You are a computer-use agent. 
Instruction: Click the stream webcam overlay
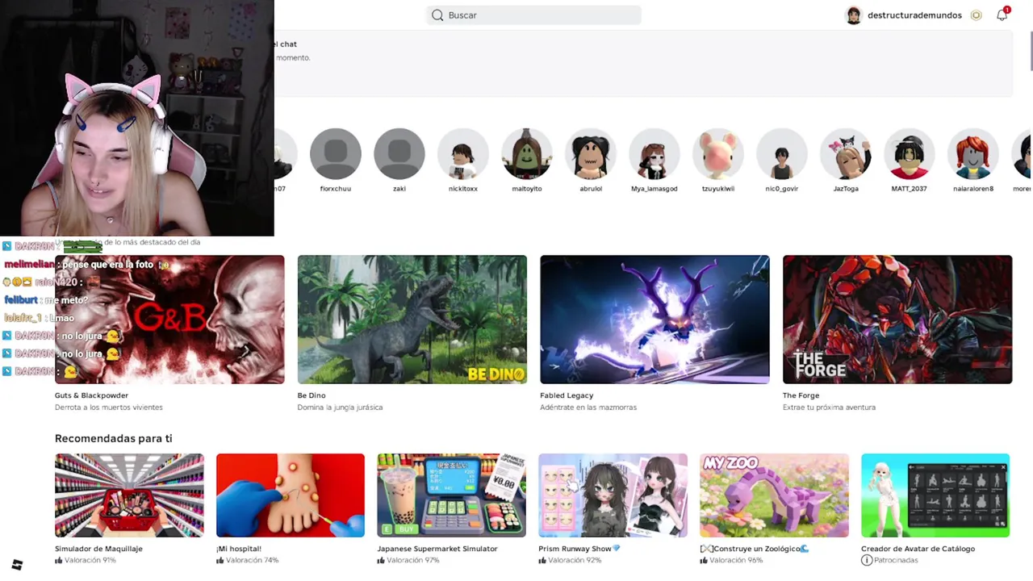[x=137, y=118]
